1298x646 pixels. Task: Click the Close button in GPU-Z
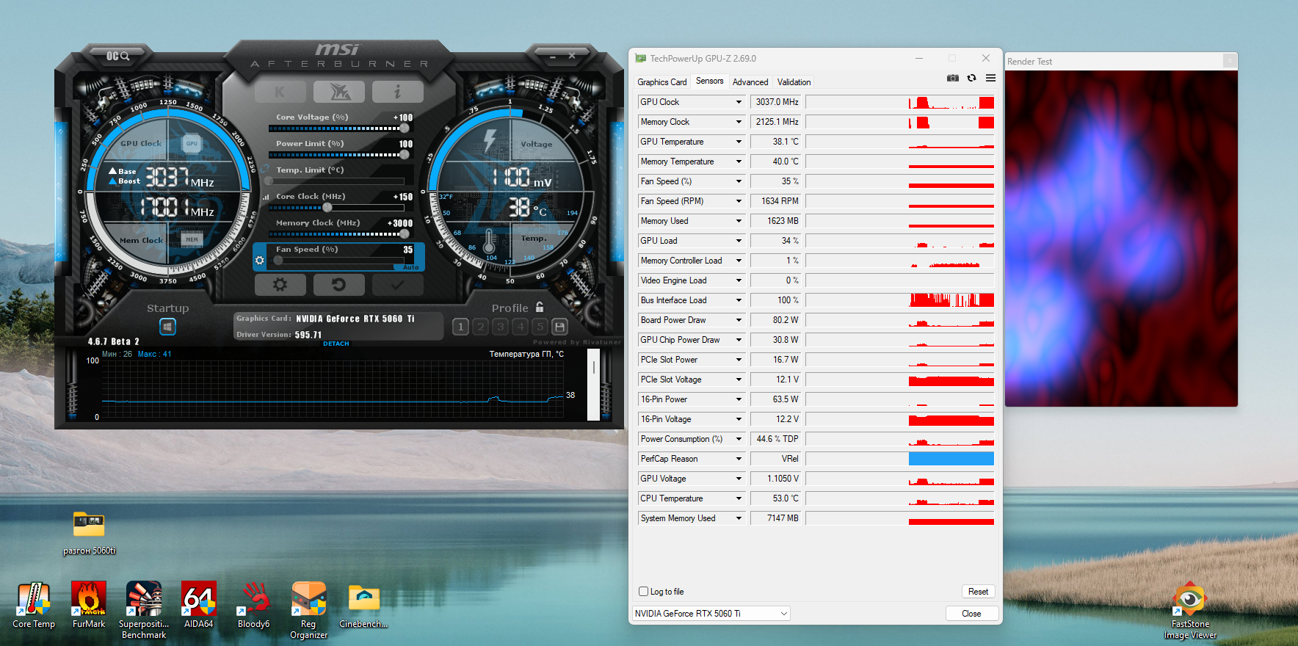tap(971, 614)
